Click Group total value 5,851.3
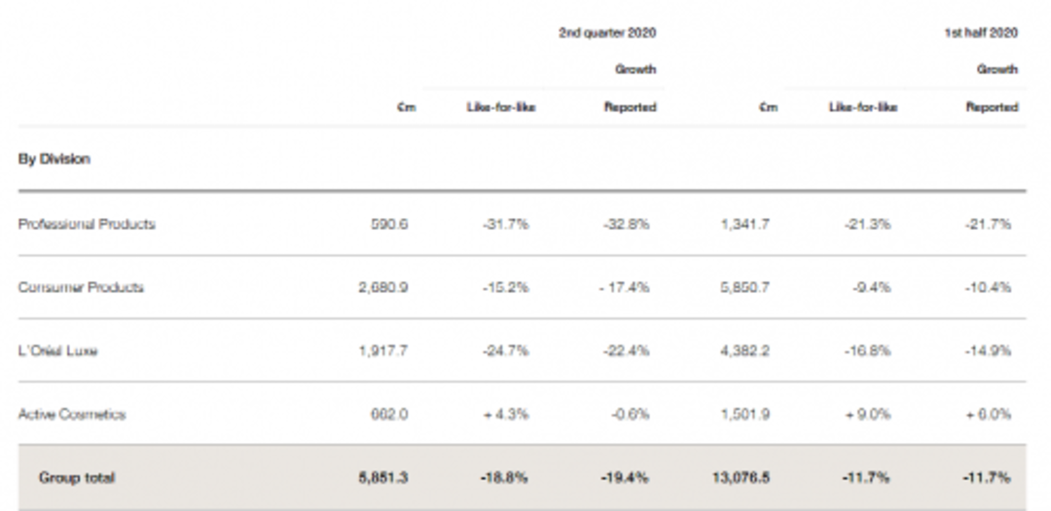 [x=382, y=477]
